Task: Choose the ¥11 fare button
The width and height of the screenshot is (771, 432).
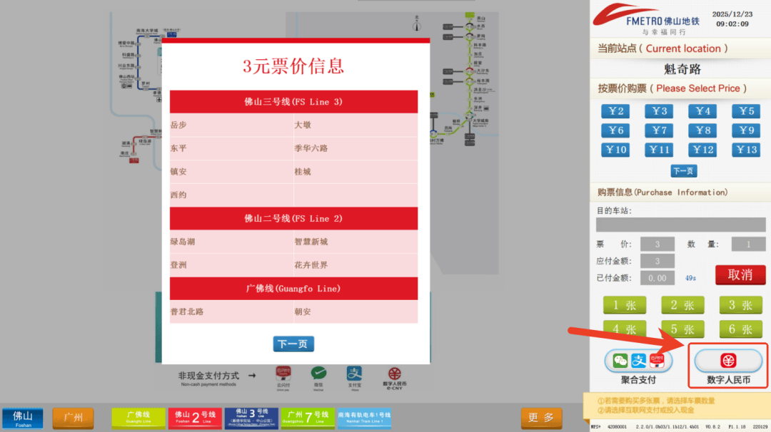Action: pyautogui.click(x=659, y=150)
